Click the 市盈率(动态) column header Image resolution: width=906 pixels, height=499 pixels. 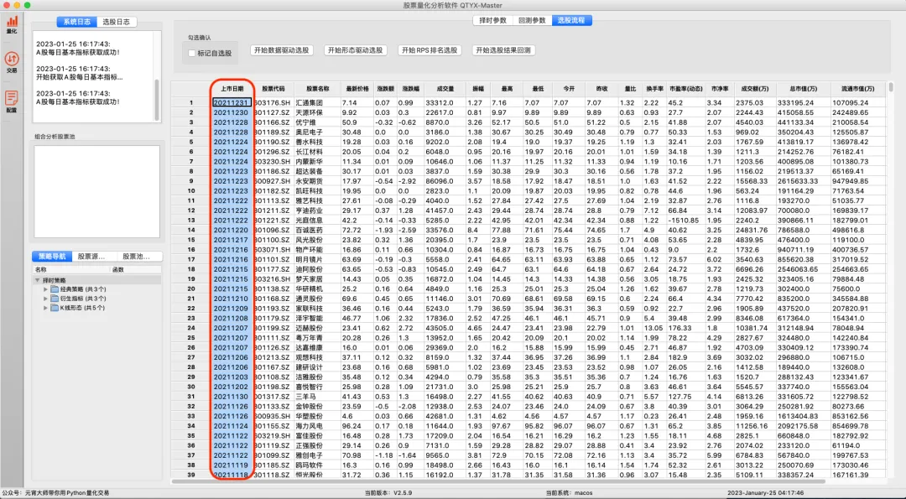[686, 89]
